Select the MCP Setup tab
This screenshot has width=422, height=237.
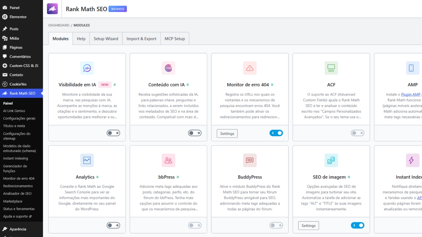point(175,39)
